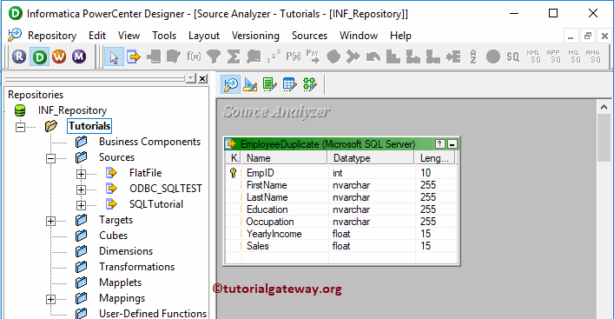Expand the Mappings tree node
Screen dimensions: 614x319
(x=50, y=299)
